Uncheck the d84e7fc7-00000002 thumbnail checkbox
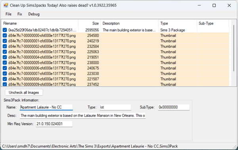This screenshot has height=150, width=238. (5, 46)
